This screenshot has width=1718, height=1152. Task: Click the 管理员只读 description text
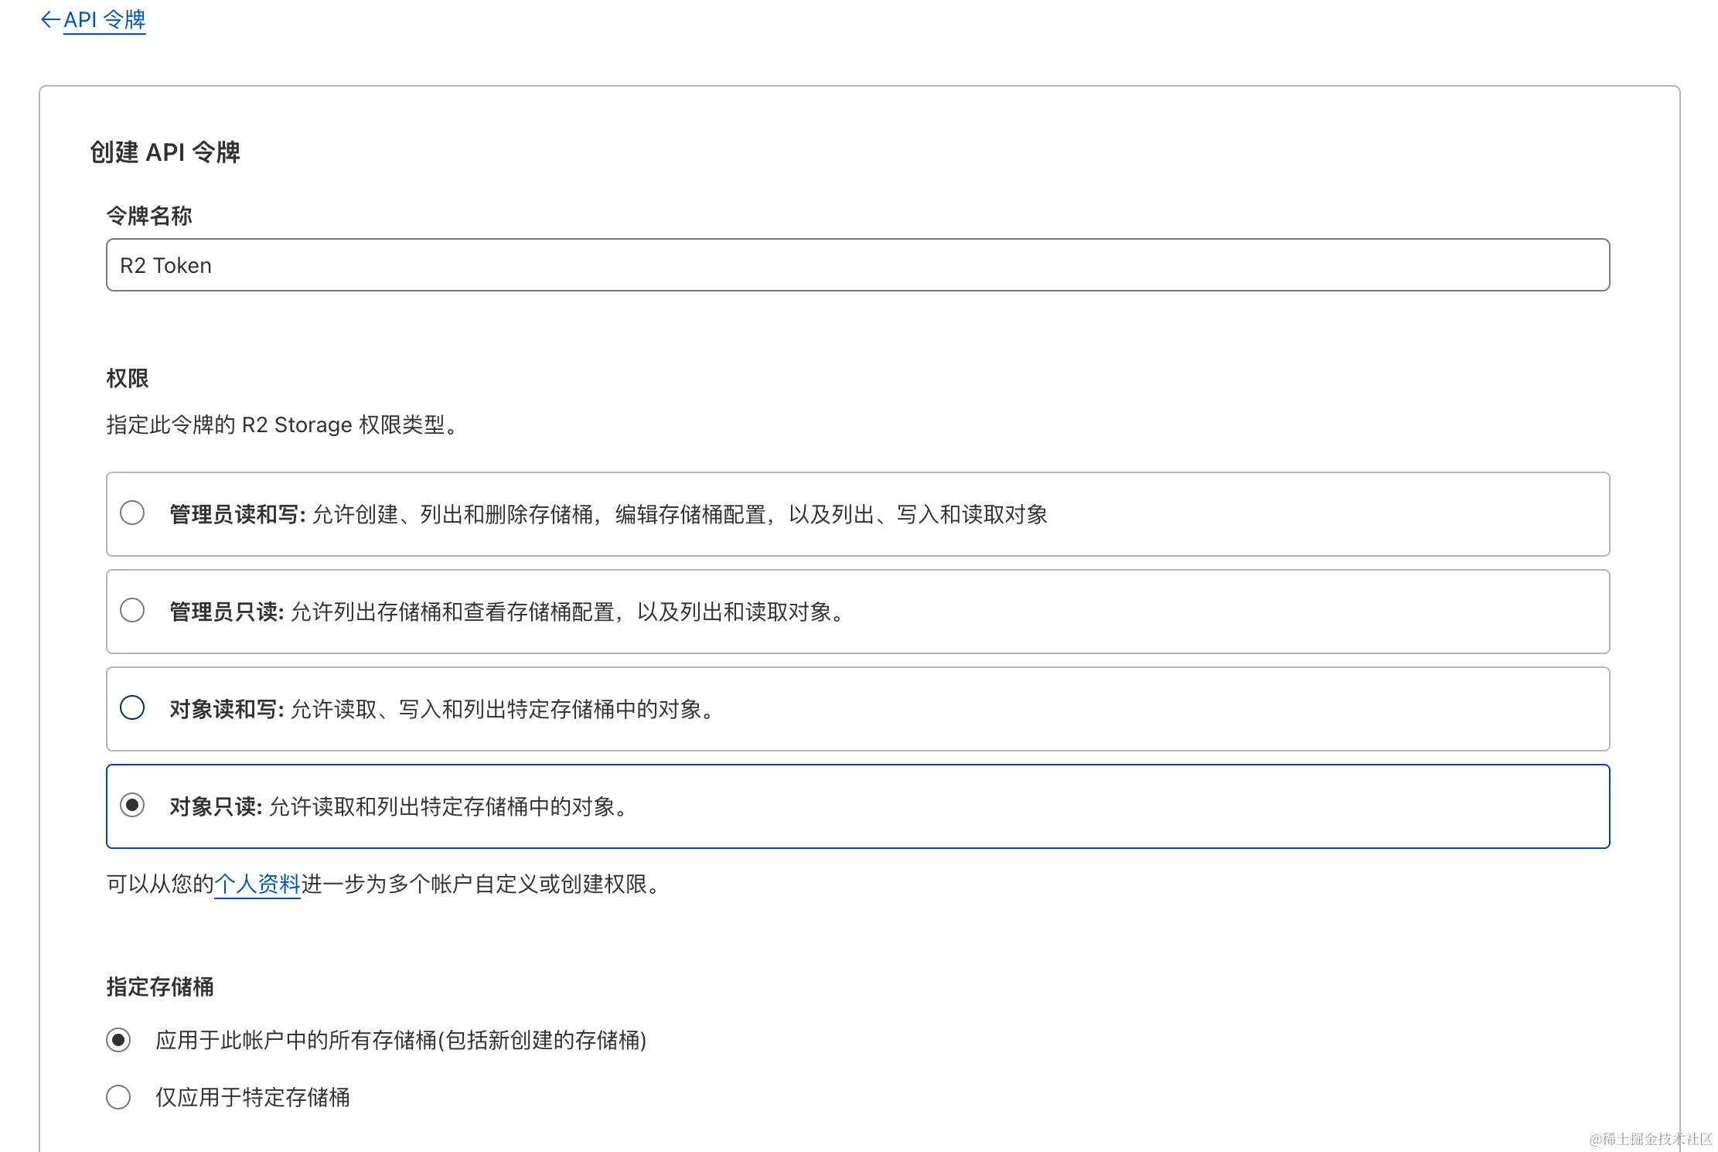point(567,612)
